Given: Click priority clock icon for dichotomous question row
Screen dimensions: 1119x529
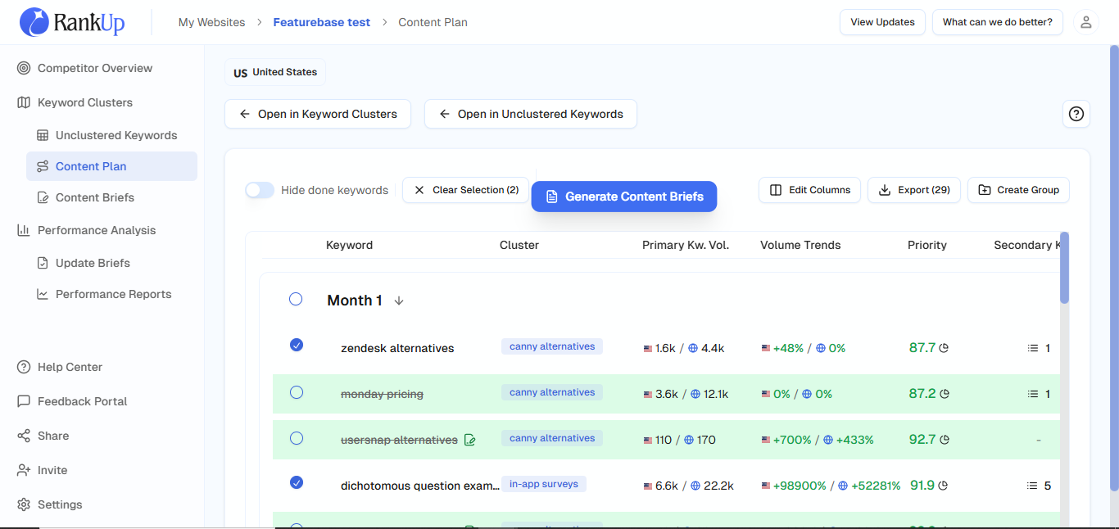Looking at the screenshot, I should [x=943, y=486].
